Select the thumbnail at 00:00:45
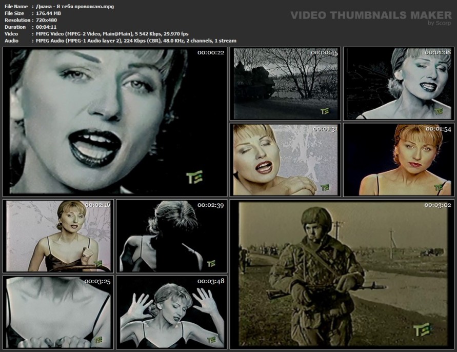This screenshot has width=457, height=352. click(285, 84)
